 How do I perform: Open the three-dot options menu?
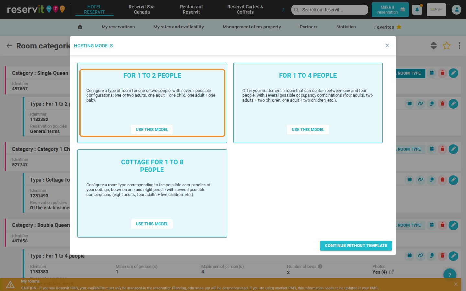(459, 46)
